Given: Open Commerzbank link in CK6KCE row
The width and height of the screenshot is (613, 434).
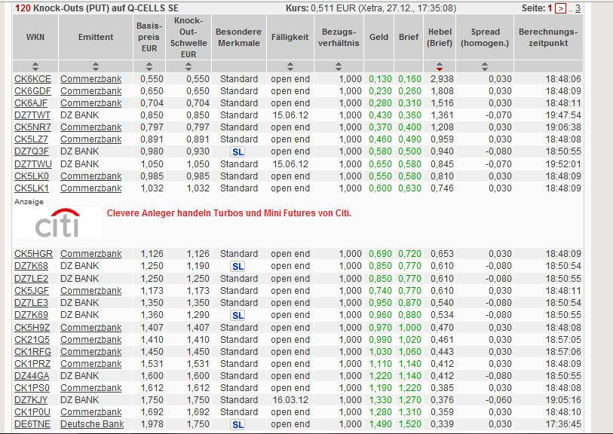Looking at the screenshot, I should [91, 79].
